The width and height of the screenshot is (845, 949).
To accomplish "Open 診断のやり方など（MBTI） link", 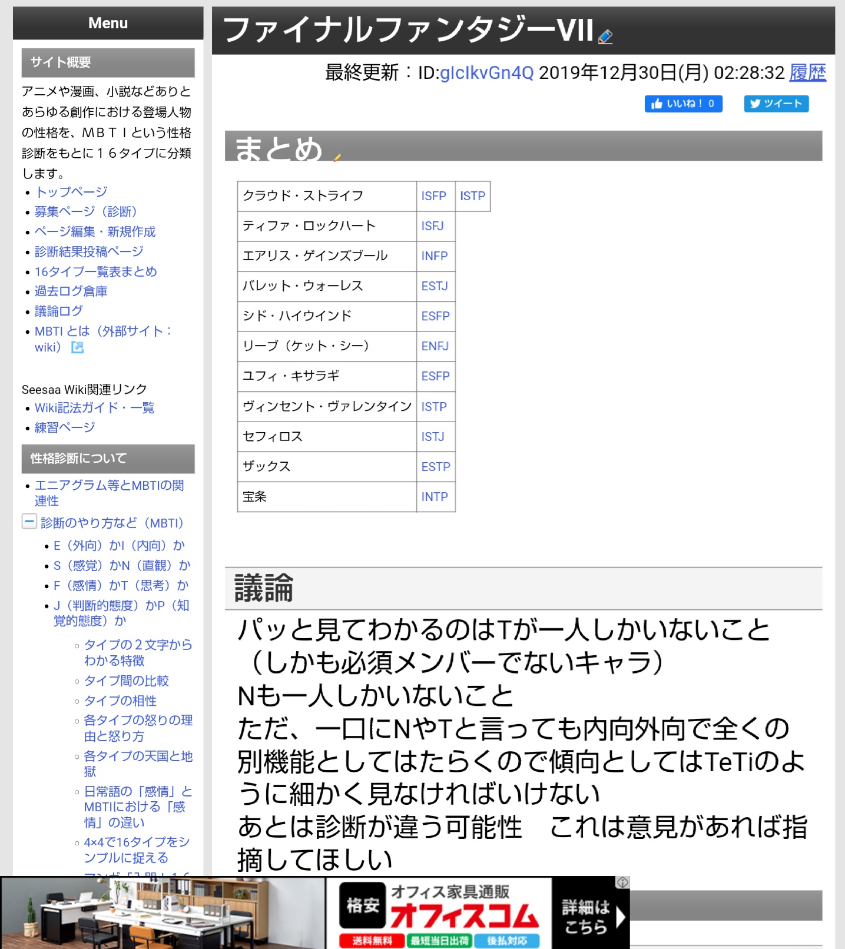I will (x=115, y=523).
